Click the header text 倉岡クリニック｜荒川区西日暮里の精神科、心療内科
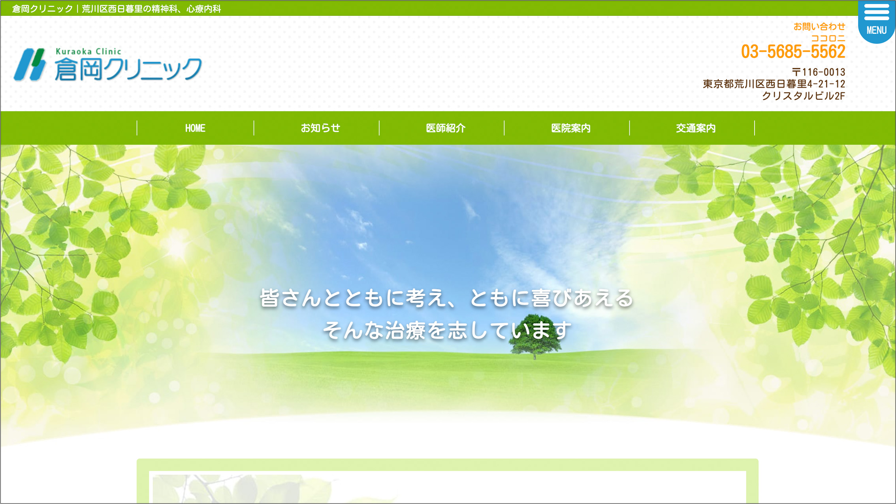Image resolution: width=896 pixels, height=504 pixels. pyautogui.click(x=117, y=9)
